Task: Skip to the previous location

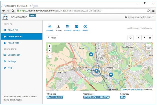Action: [x=138, y=38]
